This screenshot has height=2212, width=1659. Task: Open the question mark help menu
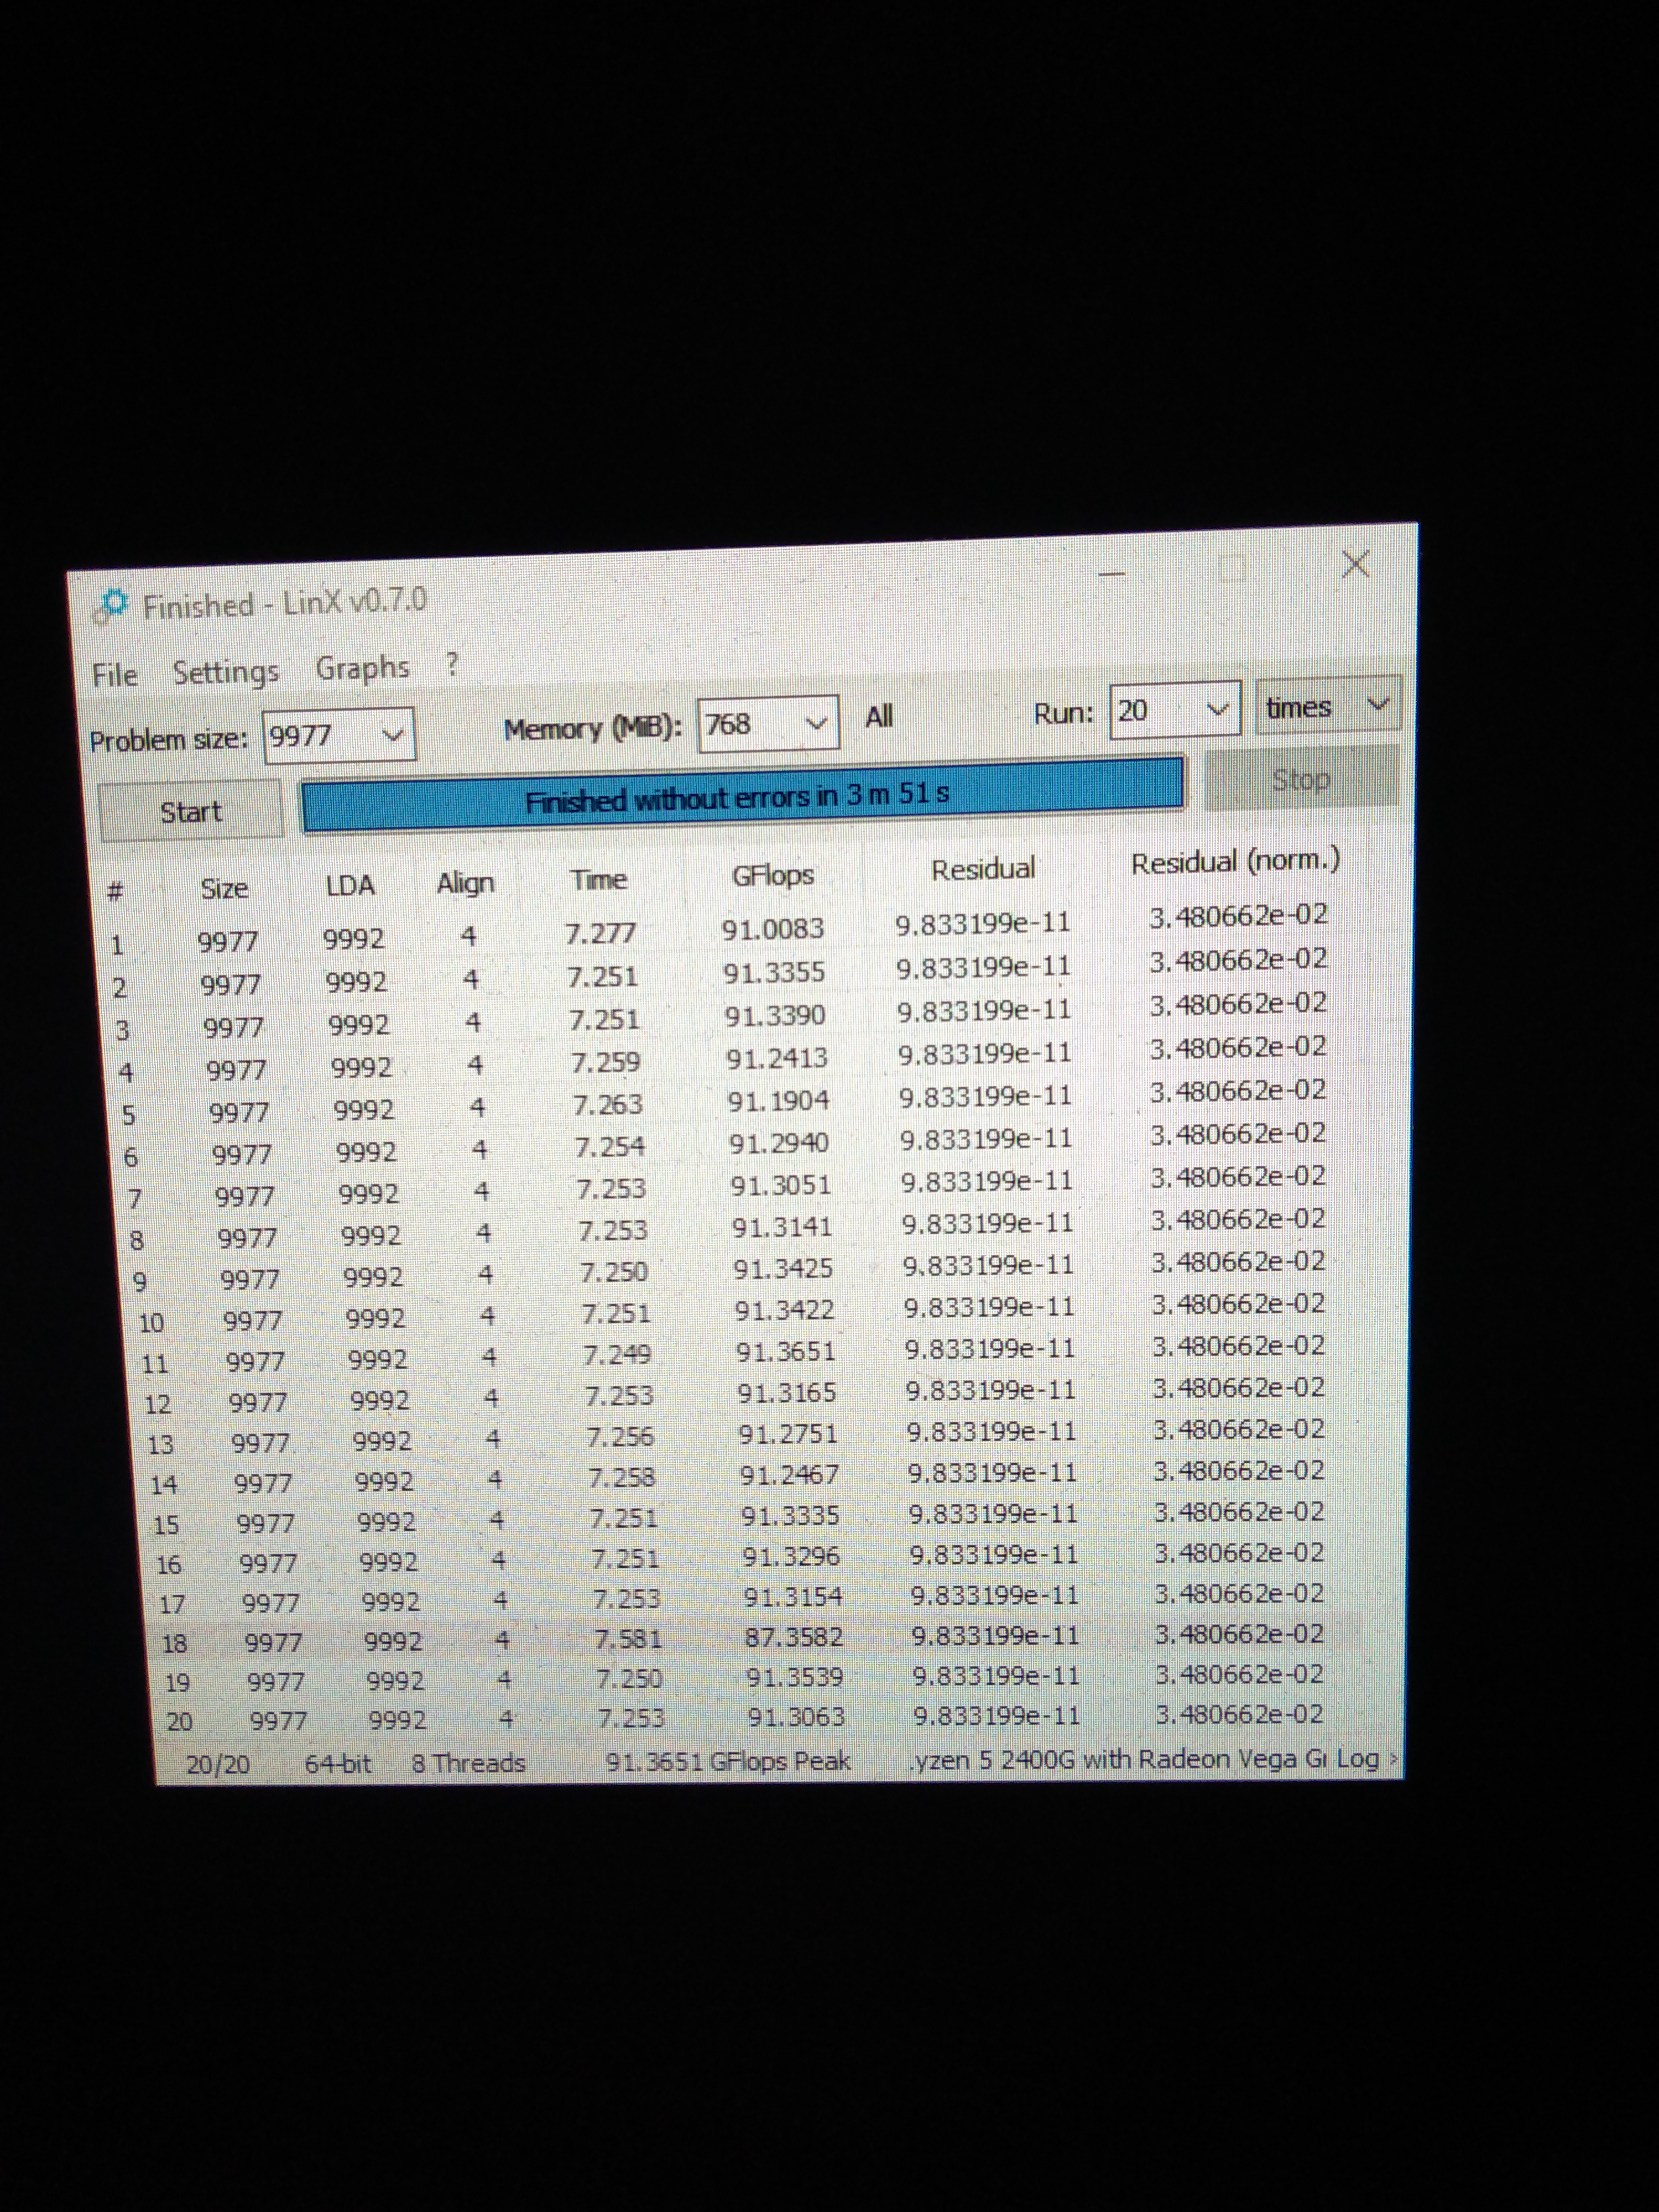(x=452, y=664)
